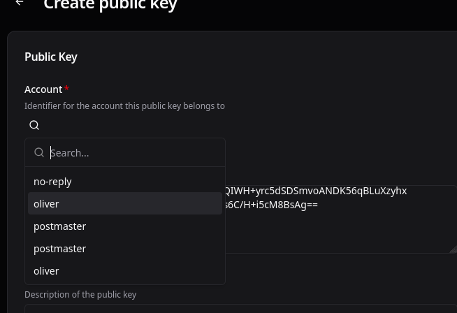Click the 'Description of the public key' hint

tap(80, 294)
